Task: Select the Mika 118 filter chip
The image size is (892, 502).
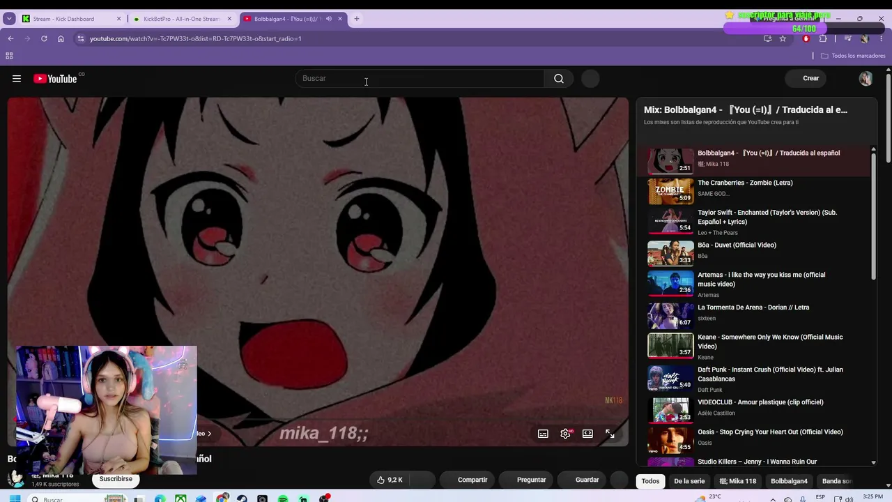Action: point(738,481)
